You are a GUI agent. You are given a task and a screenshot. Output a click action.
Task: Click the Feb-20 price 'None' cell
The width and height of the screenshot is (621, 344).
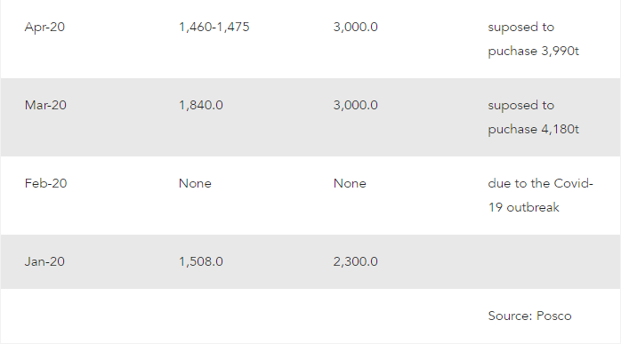tap(195, 183)
